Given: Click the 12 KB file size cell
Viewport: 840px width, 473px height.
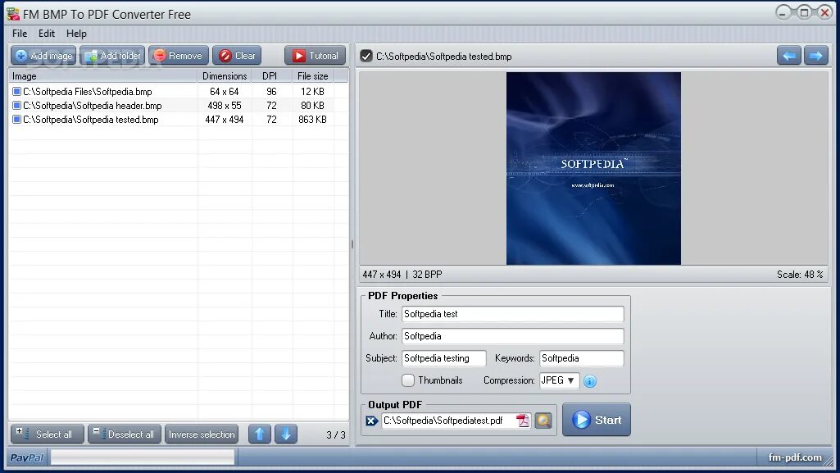Looking at the screenshot, I should pos(313,92).
